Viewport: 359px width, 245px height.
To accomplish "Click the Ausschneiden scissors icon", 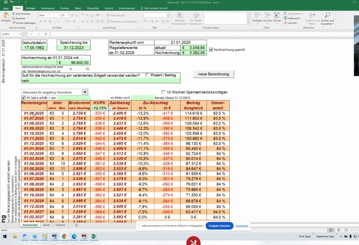I will [x=14, y=14].
